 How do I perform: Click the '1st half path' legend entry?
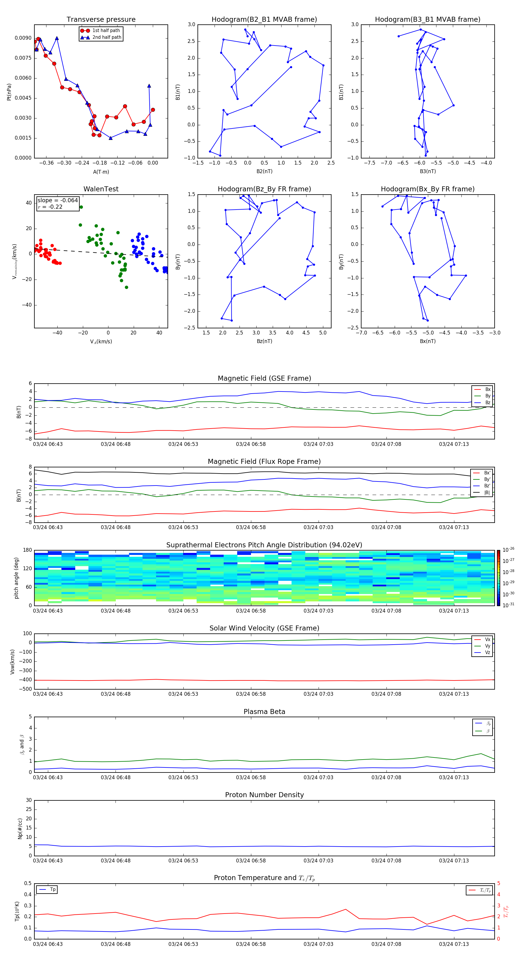click(100, 31)
